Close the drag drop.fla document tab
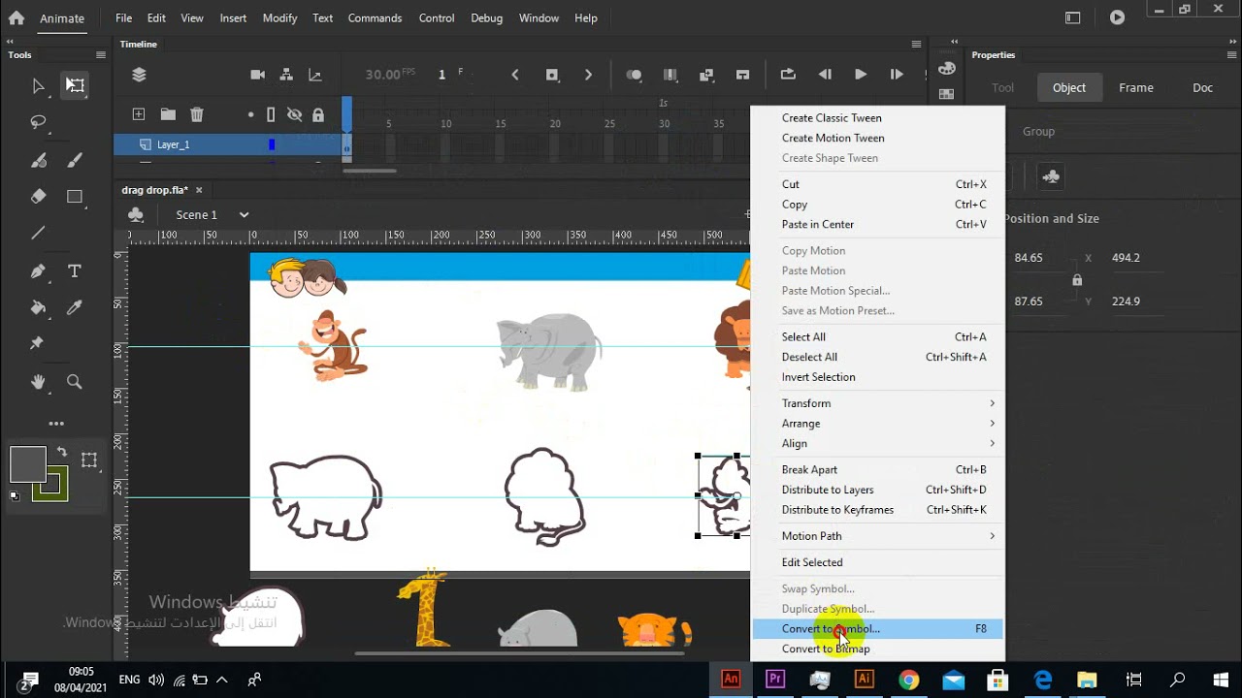This screenshot has height=698, width=1242. (199, 190)
